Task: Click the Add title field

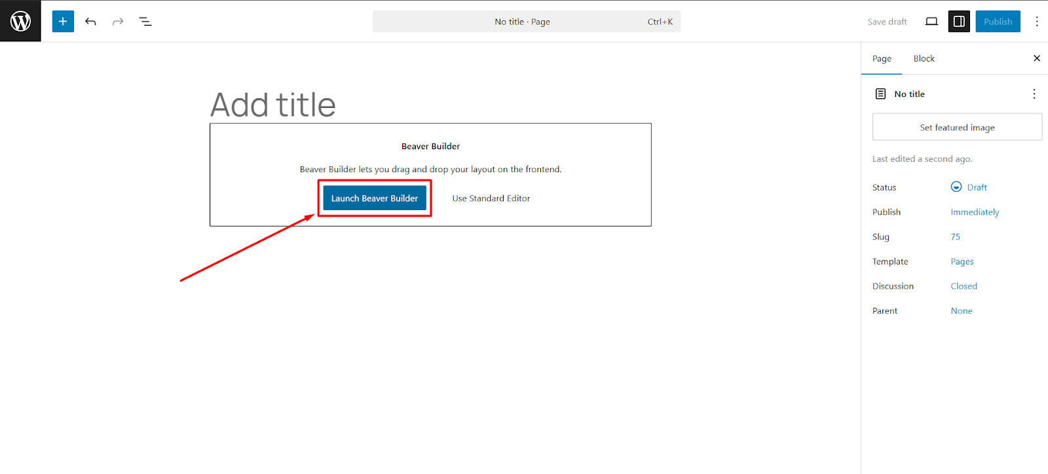Action: 272,105
